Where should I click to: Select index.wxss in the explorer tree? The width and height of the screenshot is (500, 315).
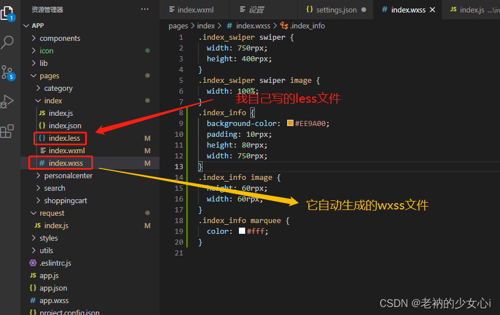coord(66,163)
